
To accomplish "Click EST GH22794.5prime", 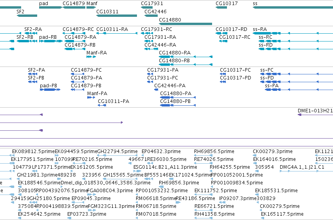I will tap(117, 151).
